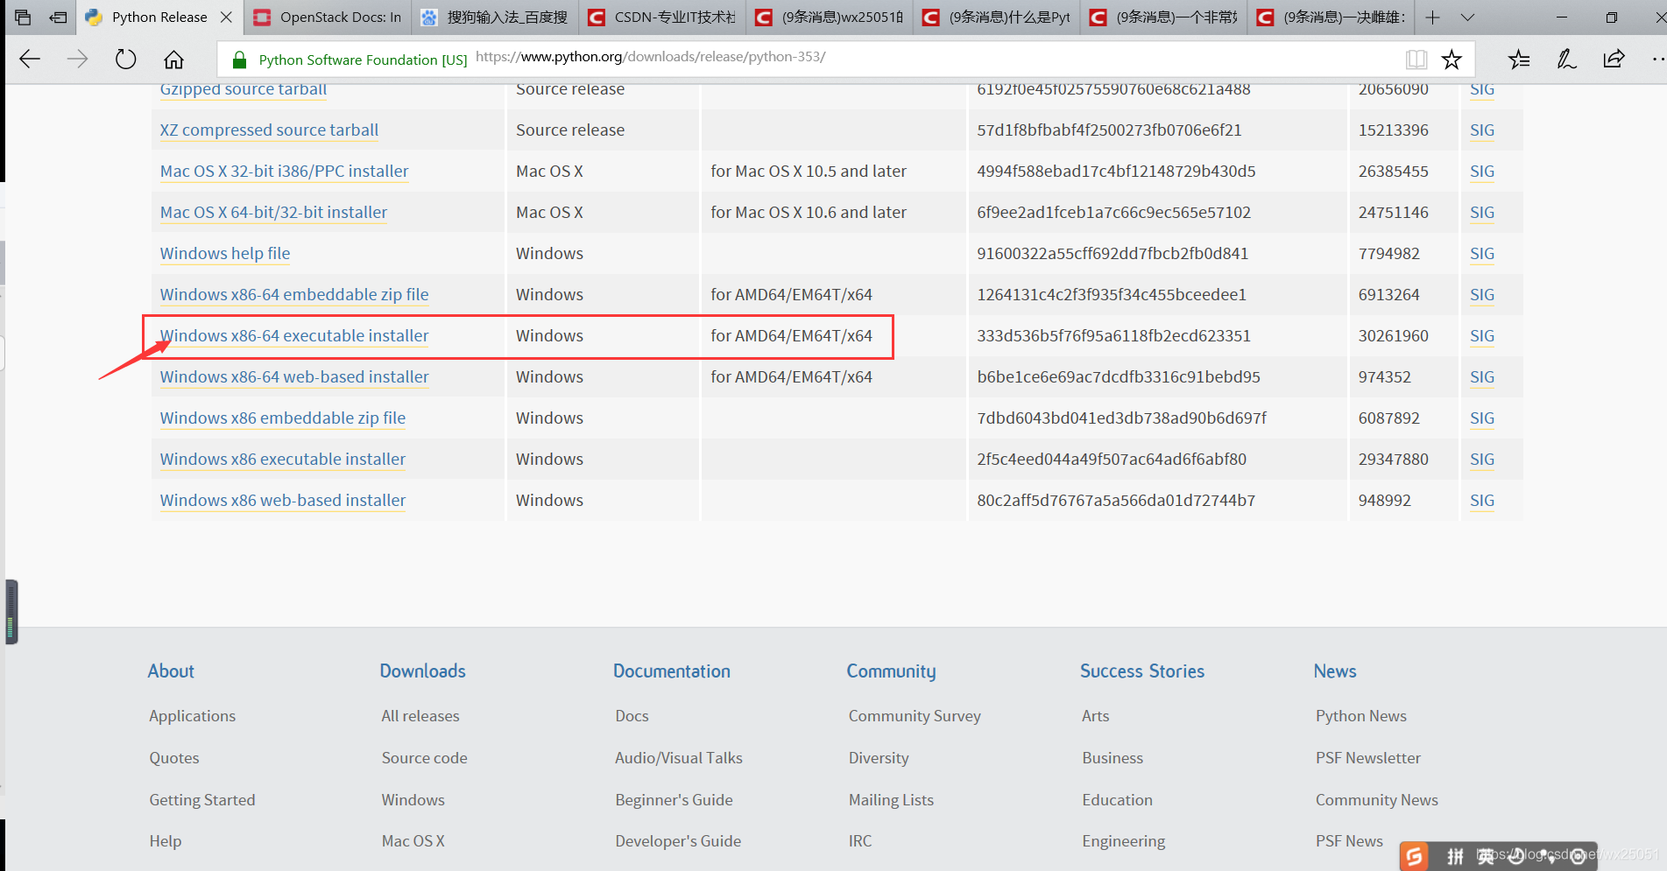Open Mailing Lists footer link
The image size is (1667, 871).
pyautogui.click(x=891, y=800)
